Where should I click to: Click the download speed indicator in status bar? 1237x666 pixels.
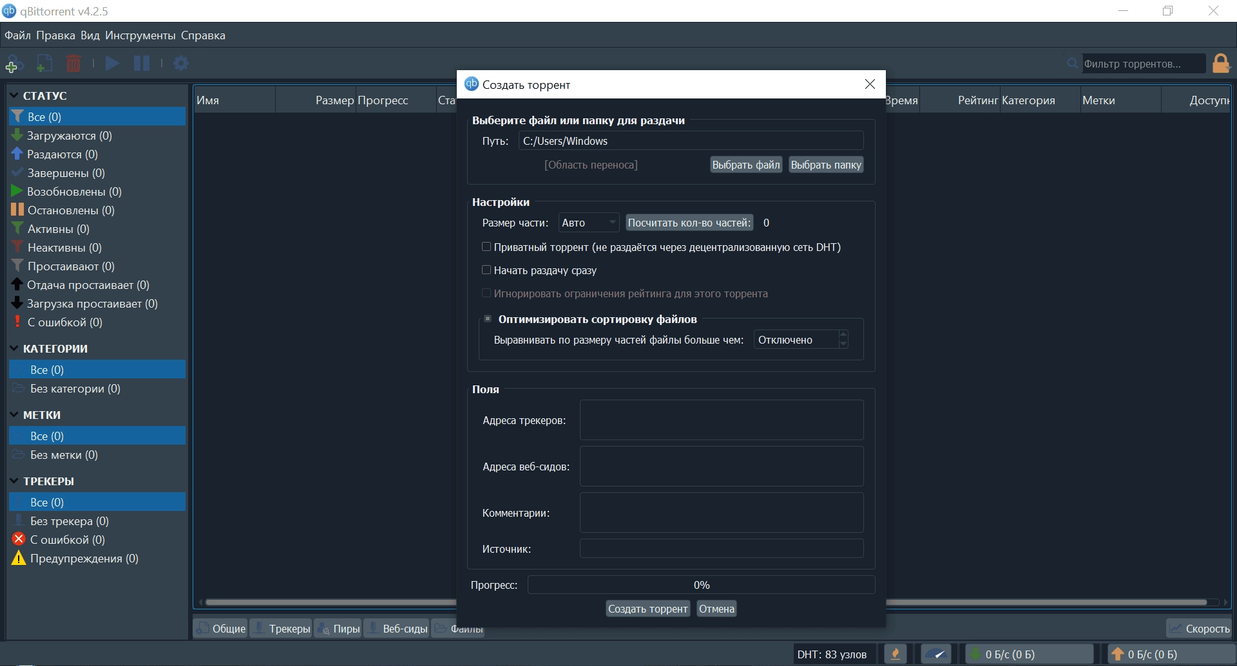[1028, 654]
